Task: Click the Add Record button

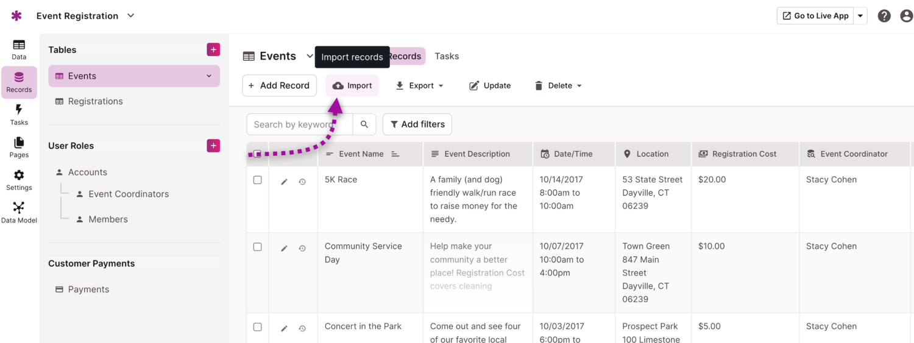Action: 279,86
